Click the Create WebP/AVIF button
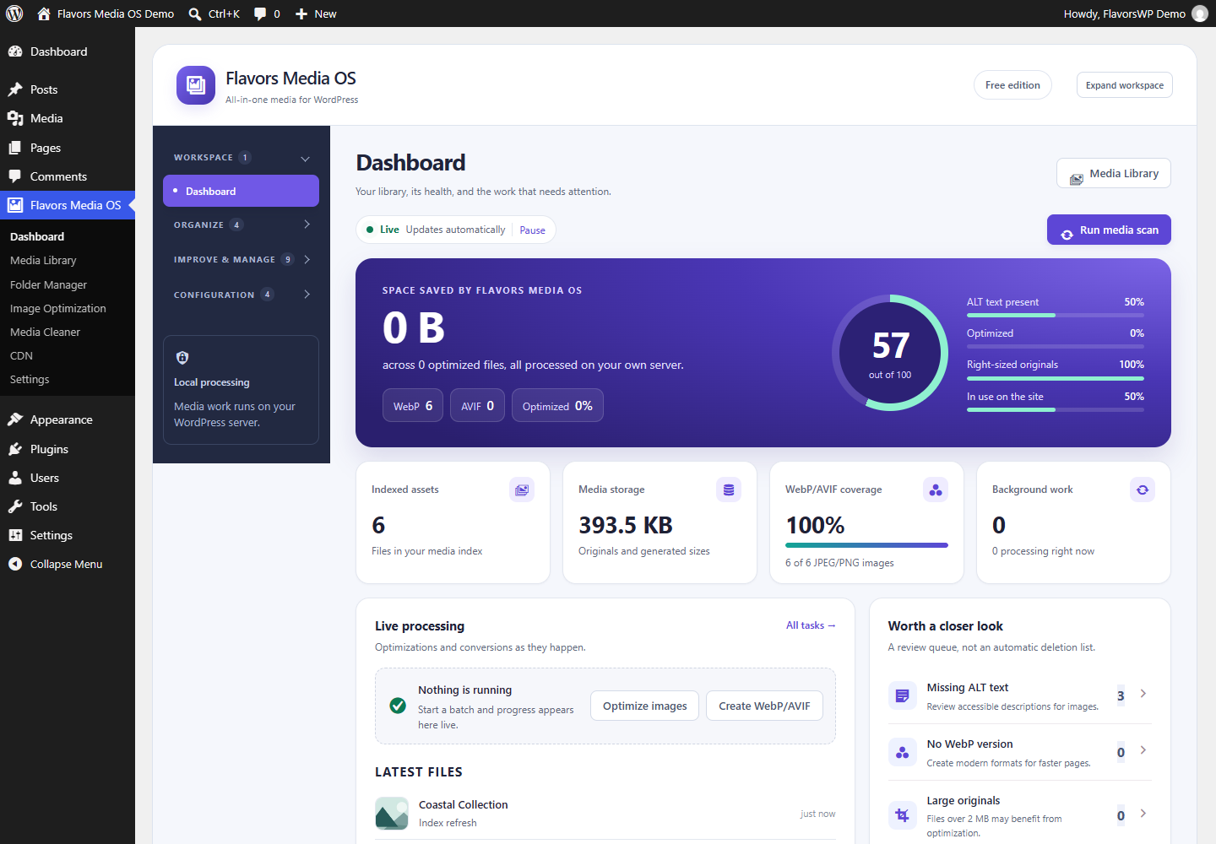 (764, 706)
